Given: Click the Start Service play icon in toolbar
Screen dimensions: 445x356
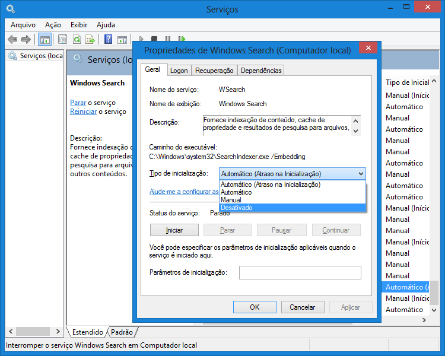Looking at the screenshot, I should tap(141, 39).
